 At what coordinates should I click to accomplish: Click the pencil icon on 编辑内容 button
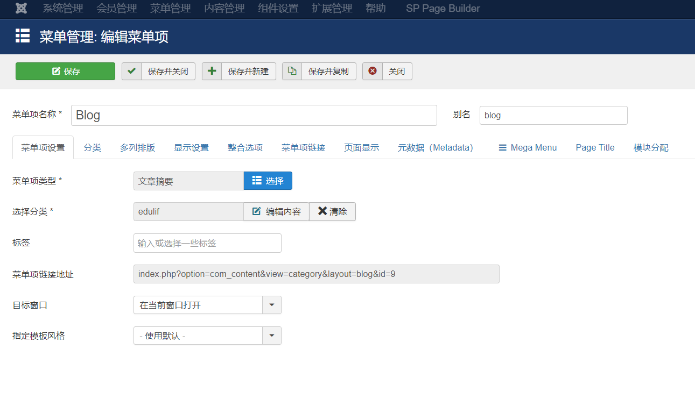pyautogui.click(x=257, y=211)
